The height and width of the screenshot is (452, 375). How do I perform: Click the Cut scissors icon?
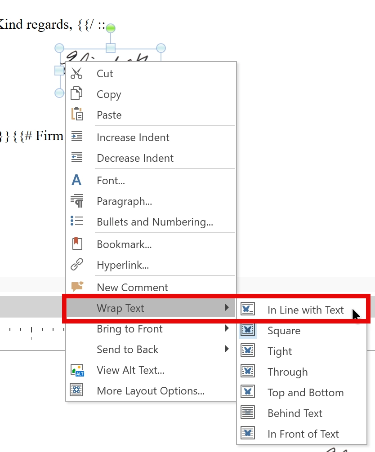point(76,74)
